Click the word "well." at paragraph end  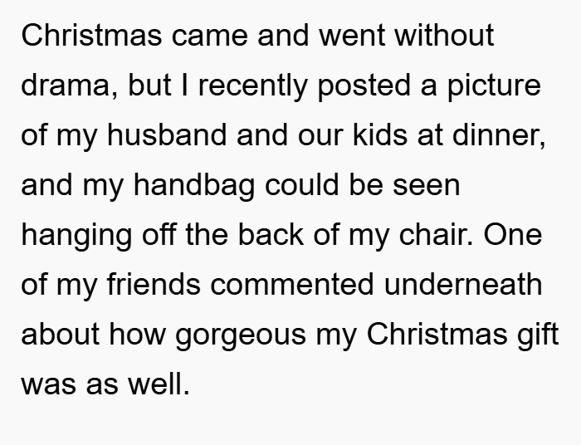tap(159, 384)
